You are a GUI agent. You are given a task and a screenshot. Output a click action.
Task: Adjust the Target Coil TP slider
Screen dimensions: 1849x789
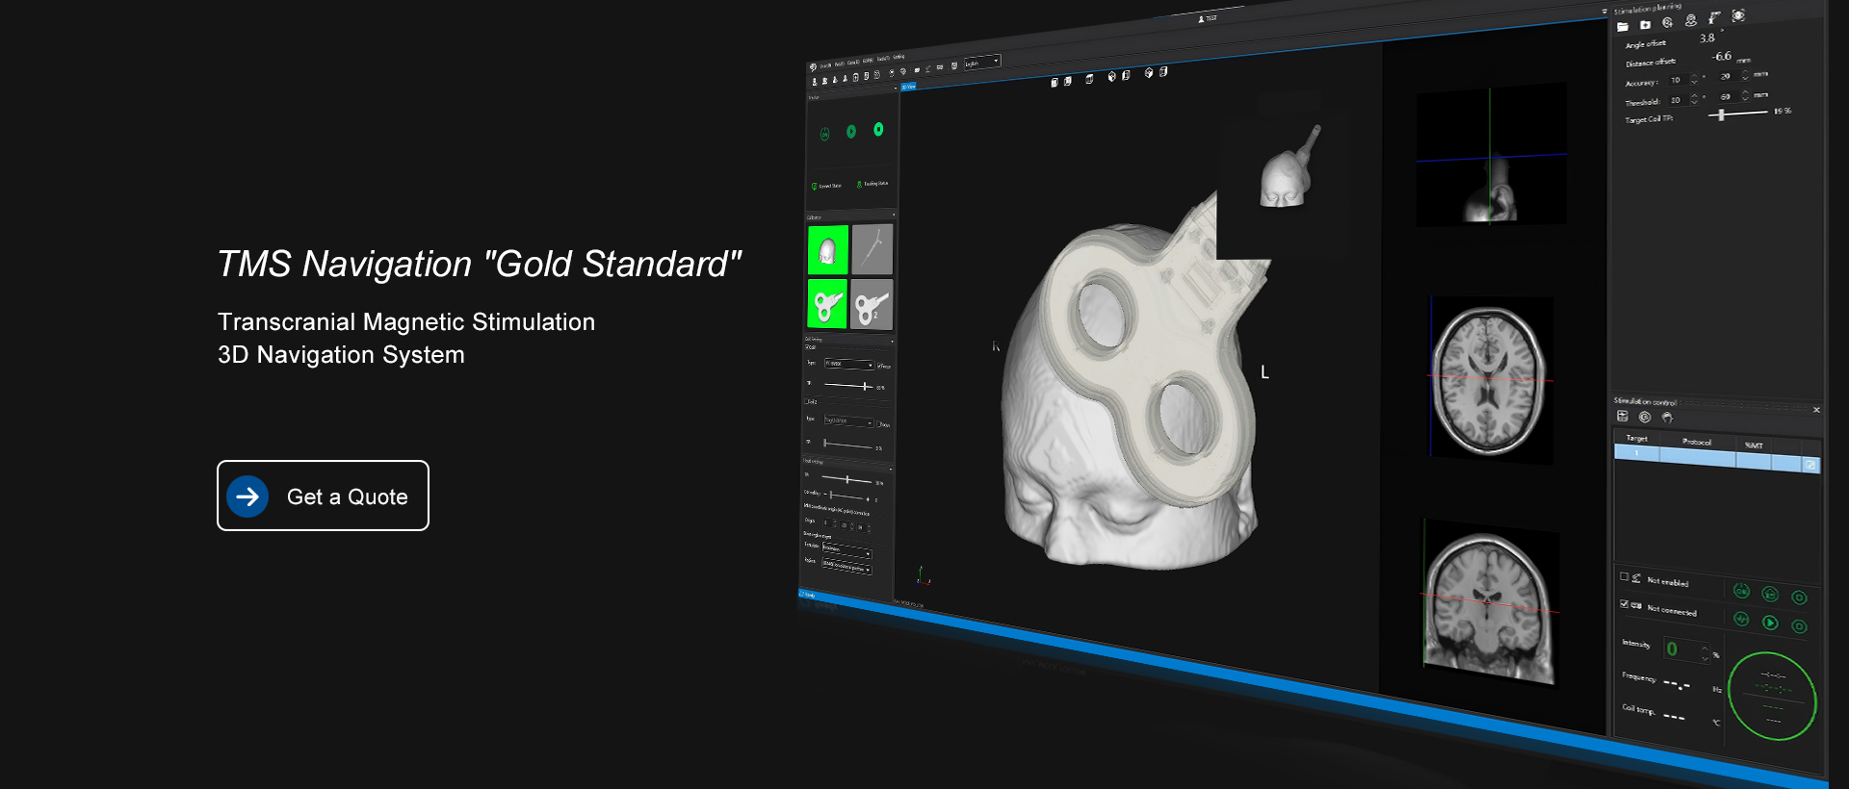tap(1737, 114)
